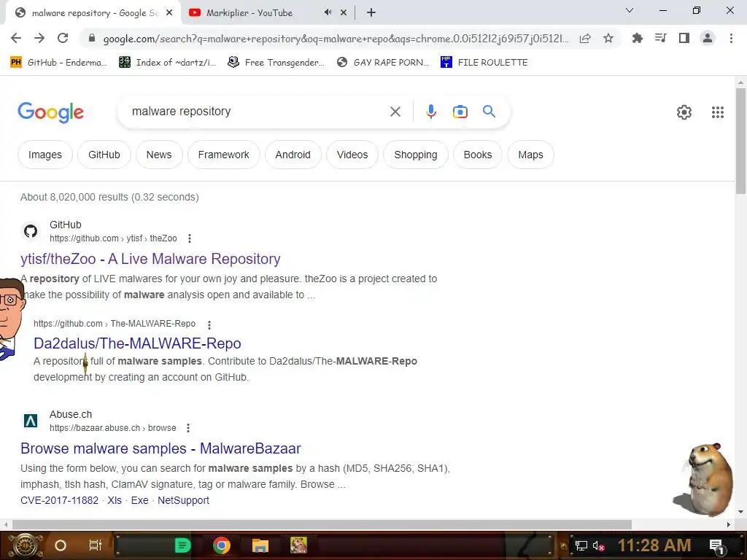Reload the Google search page
The image size is (747, 560).
click(63, 38)
